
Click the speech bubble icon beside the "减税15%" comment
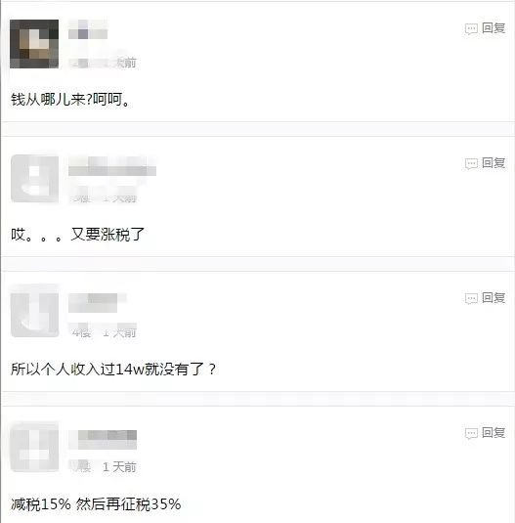(x=471, y=433)
